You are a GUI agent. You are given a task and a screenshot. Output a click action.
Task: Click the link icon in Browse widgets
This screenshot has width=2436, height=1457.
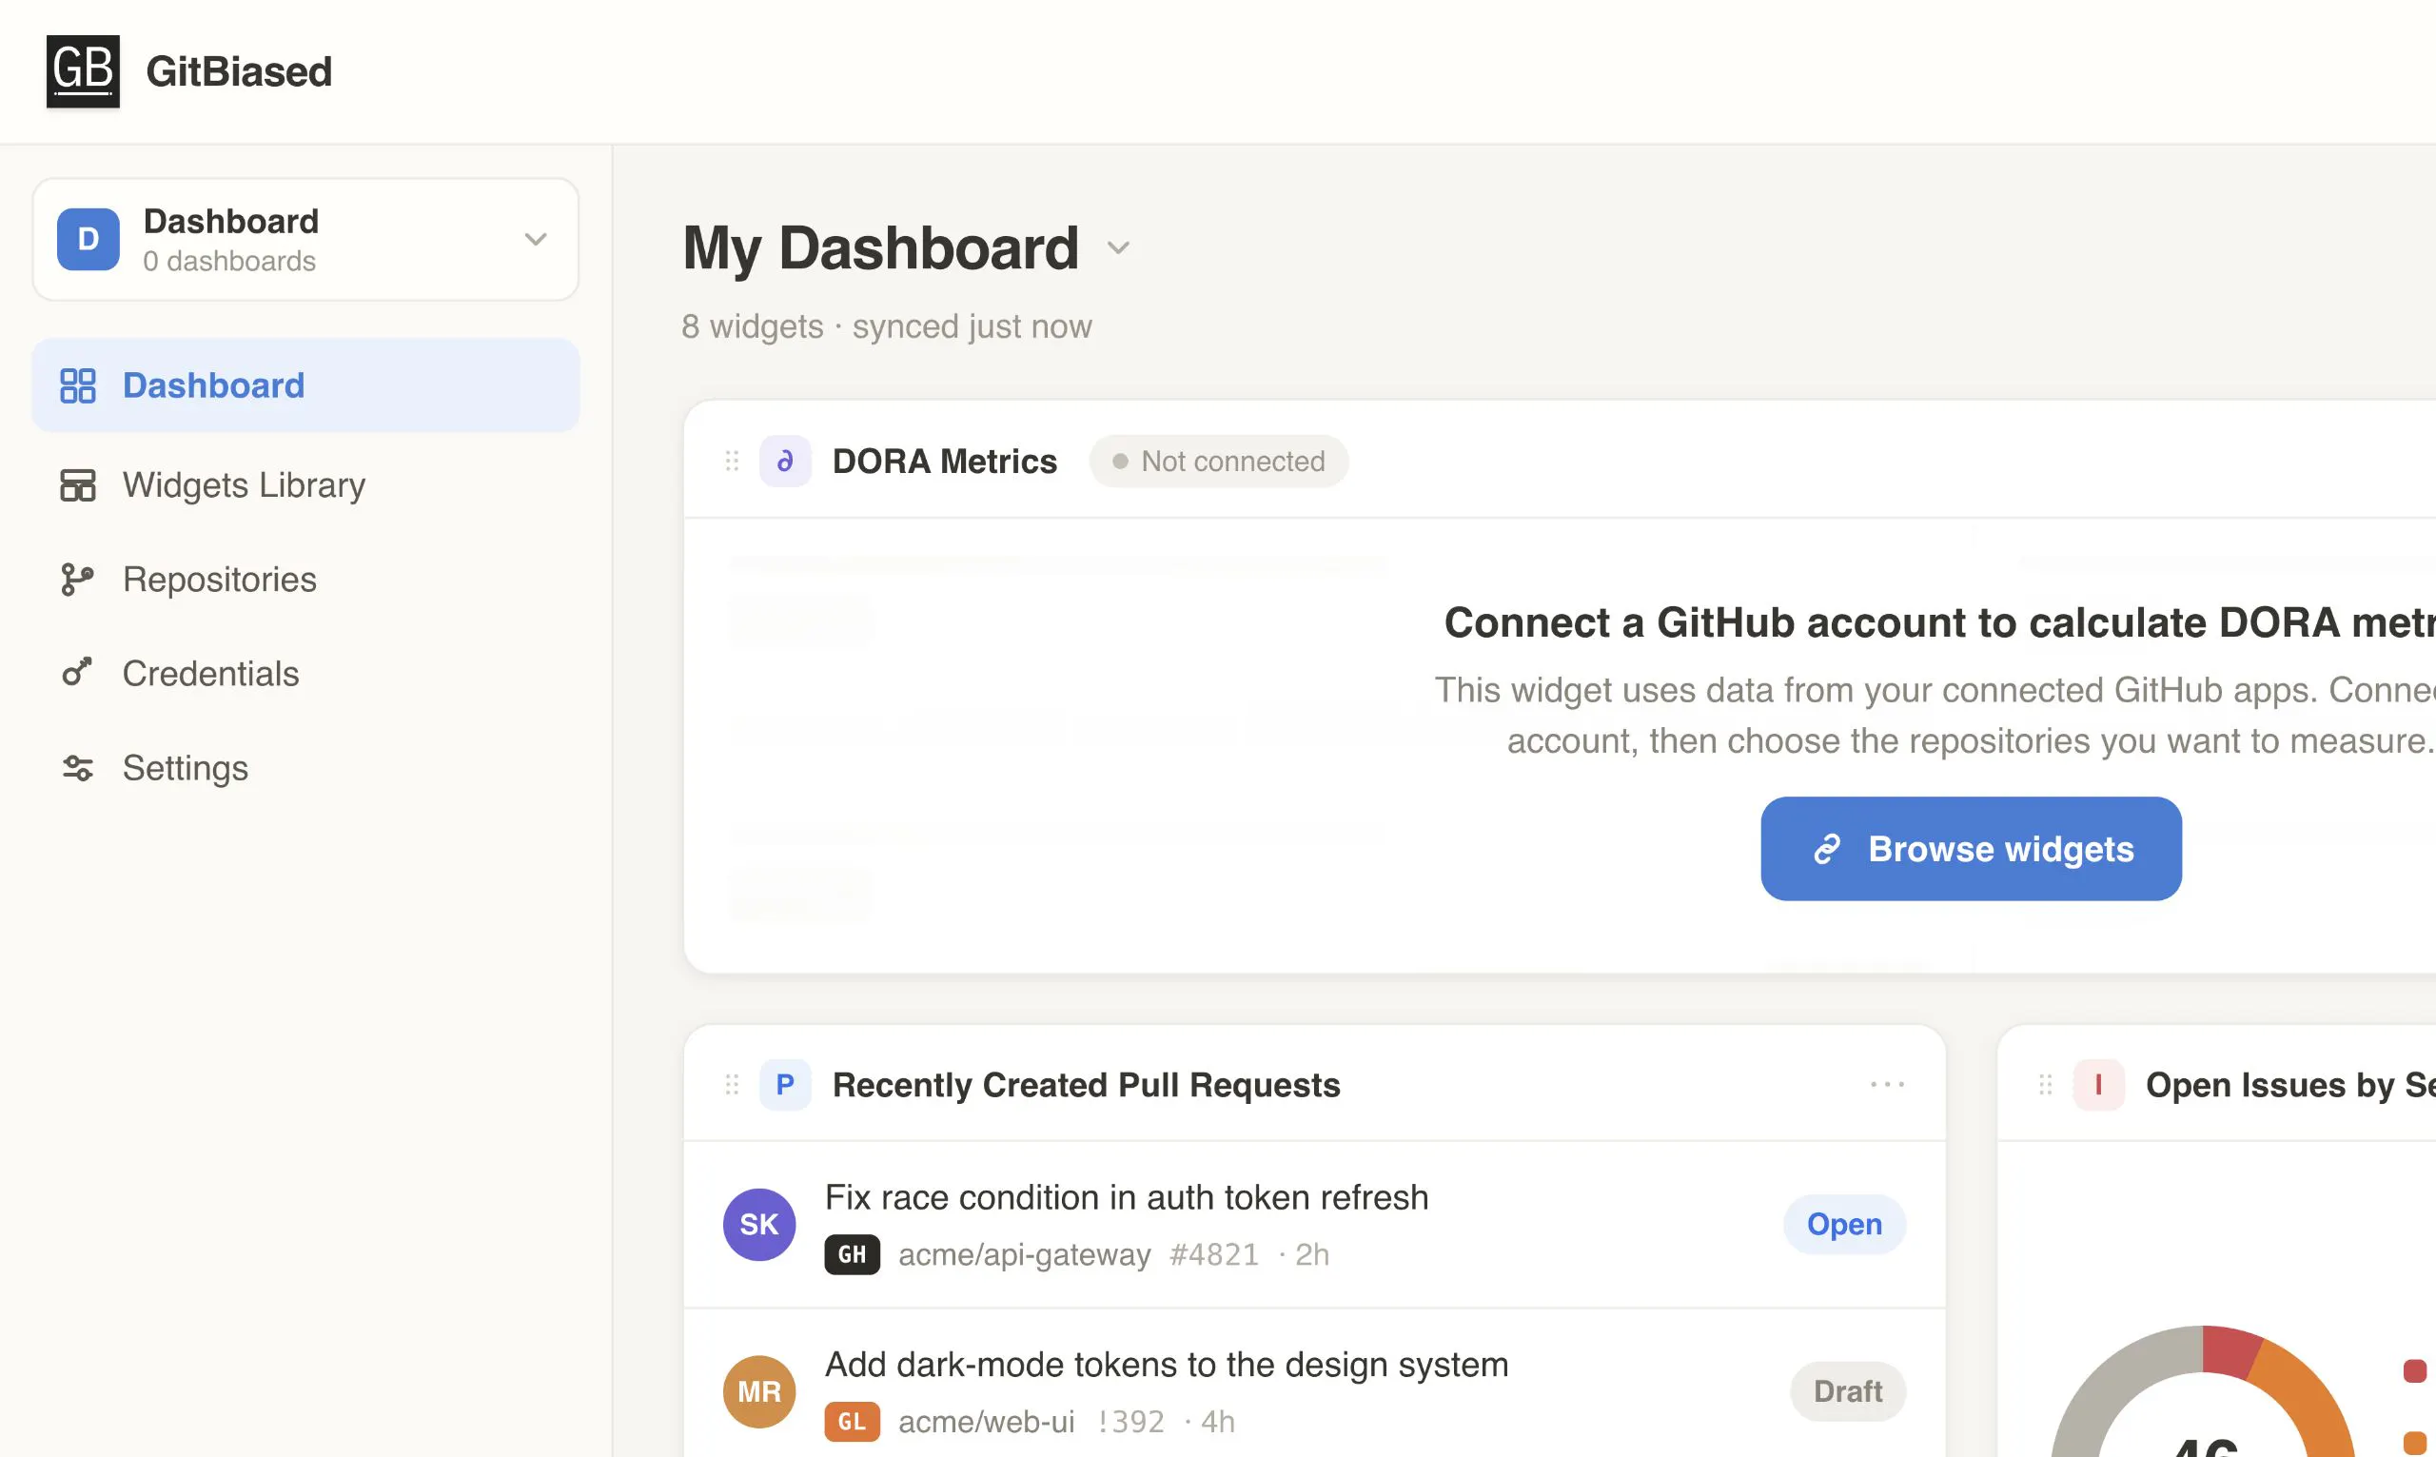[1826, 848]
